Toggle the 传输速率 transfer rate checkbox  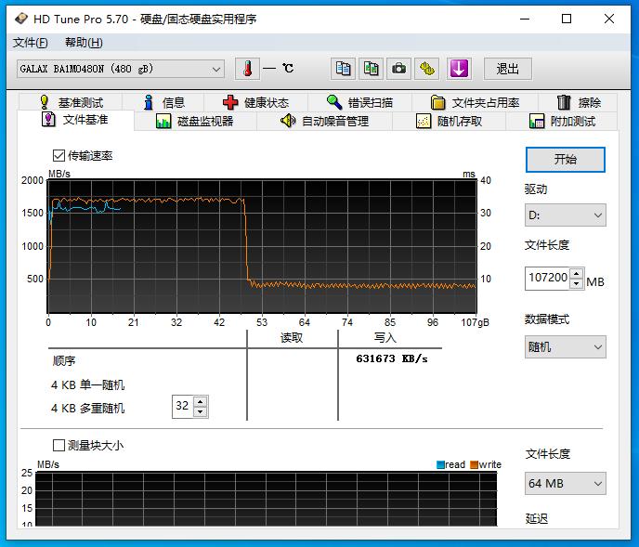pos(59,155)
